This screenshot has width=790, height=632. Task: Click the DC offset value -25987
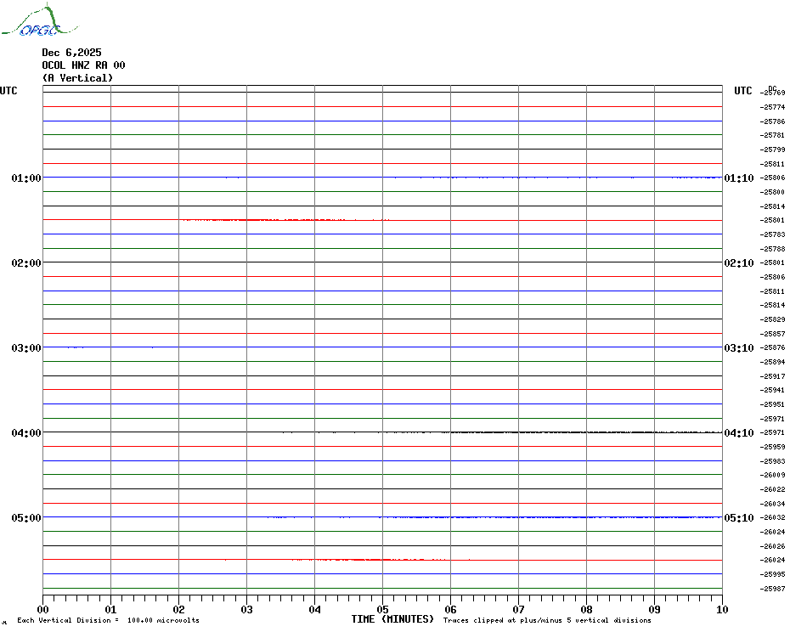click(773, 589)
